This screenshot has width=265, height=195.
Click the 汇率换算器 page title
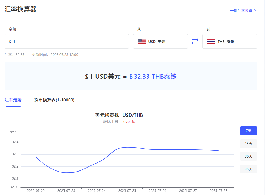(21, 9)
